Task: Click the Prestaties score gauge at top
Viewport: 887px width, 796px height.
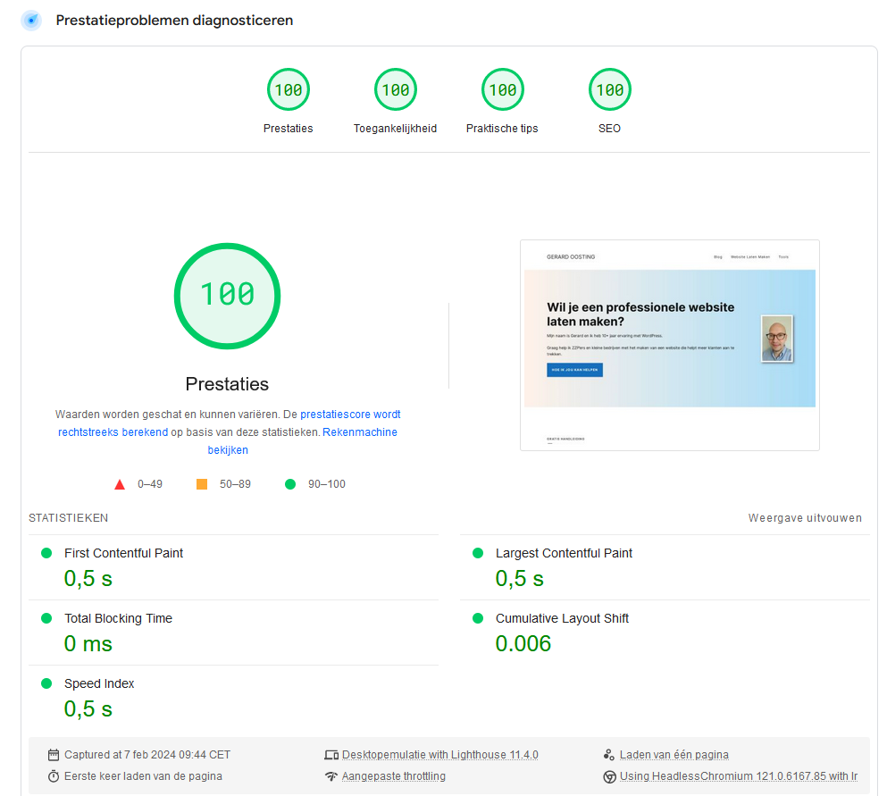Action: [x=288, y=90]
